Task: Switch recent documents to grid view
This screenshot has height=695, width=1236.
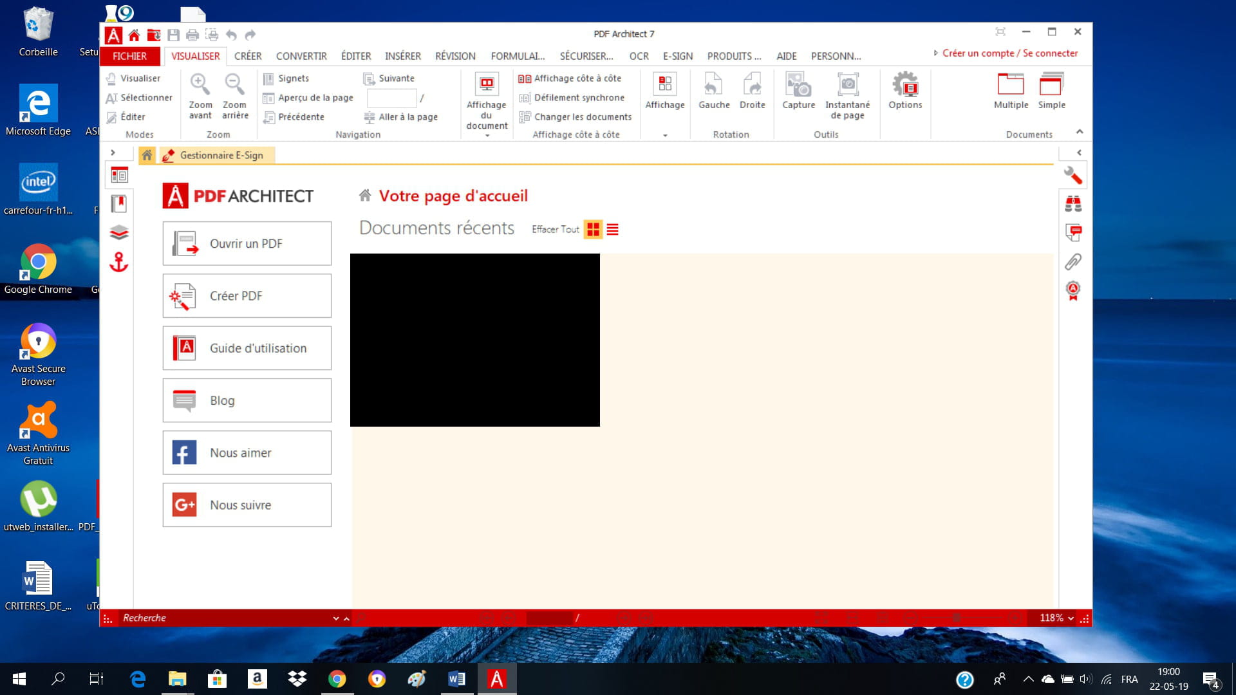Action: [593, 229]
